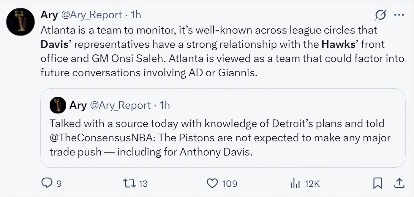Open the @Ary_Report handle on main tweet
The image size is (414, 197).
coord(91,15)
